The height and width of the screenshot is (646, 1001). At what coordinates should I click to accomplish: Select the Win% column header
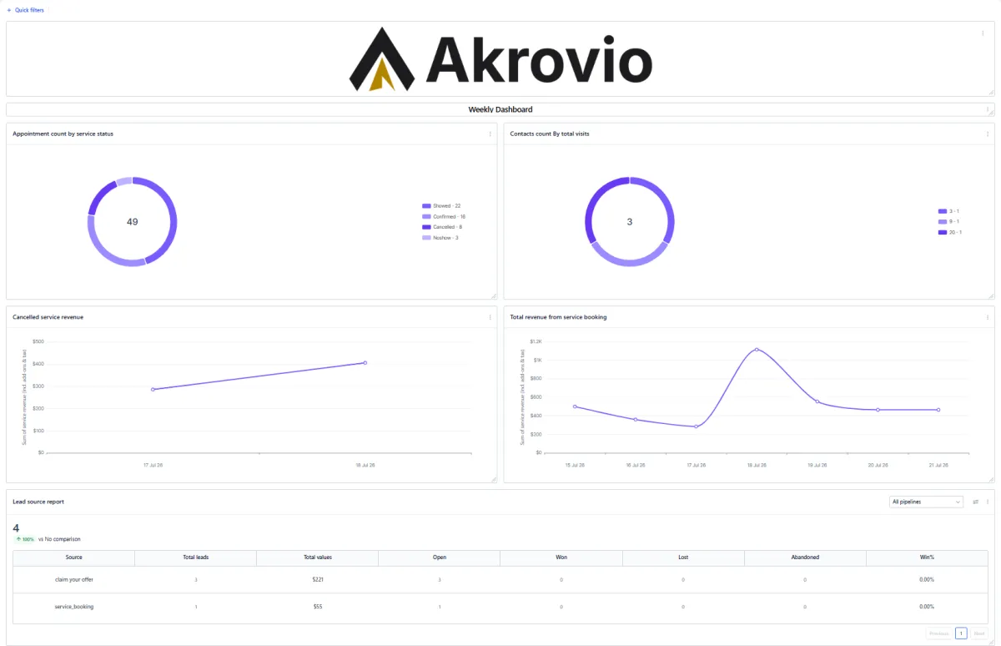927,557
